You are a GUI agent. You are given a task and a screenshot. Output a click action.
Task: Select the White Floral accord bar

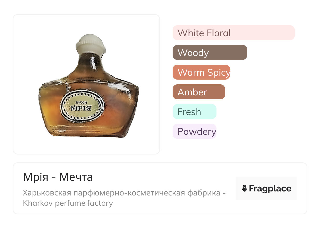pyautogui.click(x=233, y=33)
